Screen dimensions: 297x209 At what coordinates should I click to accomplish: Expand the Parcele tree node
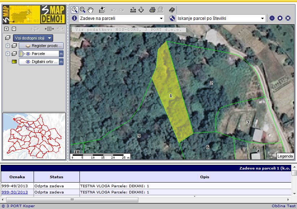pos(8,54)
